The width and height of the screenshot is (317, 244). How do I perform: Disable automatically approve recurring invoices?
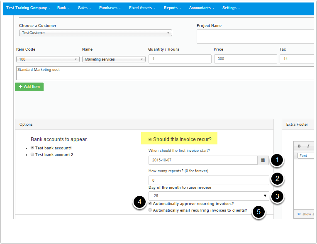tap(150, 203)
